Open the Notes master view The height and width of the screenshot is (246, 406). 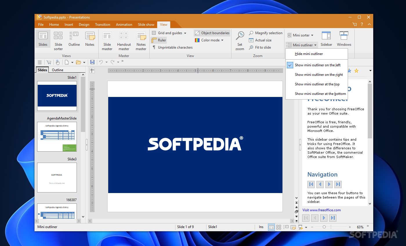pos(141,41)
